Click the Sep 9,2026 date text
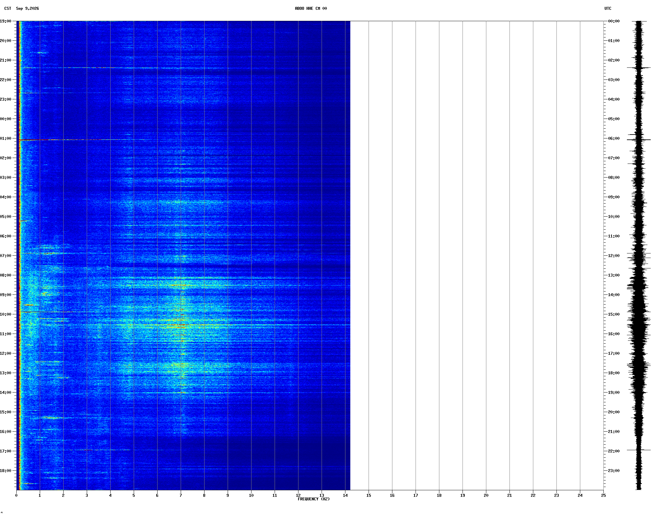Image resolution: width=653 pixels, height=516 pixels. pyautogui.click(x=27, y=8)
